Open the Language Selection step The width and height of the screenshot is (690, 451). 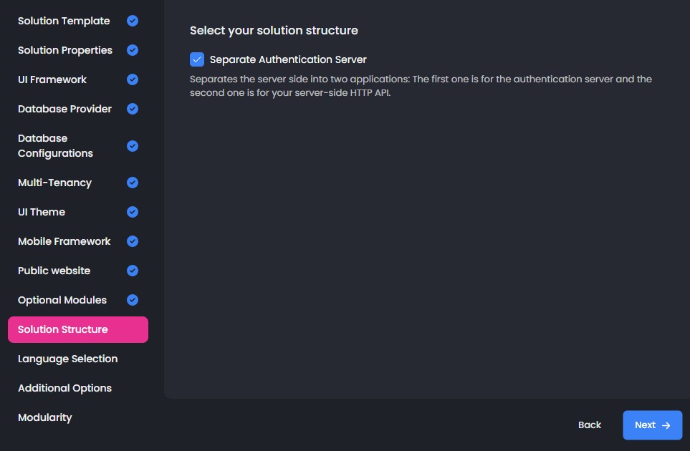pyautogui.click(x=67, y=359)
